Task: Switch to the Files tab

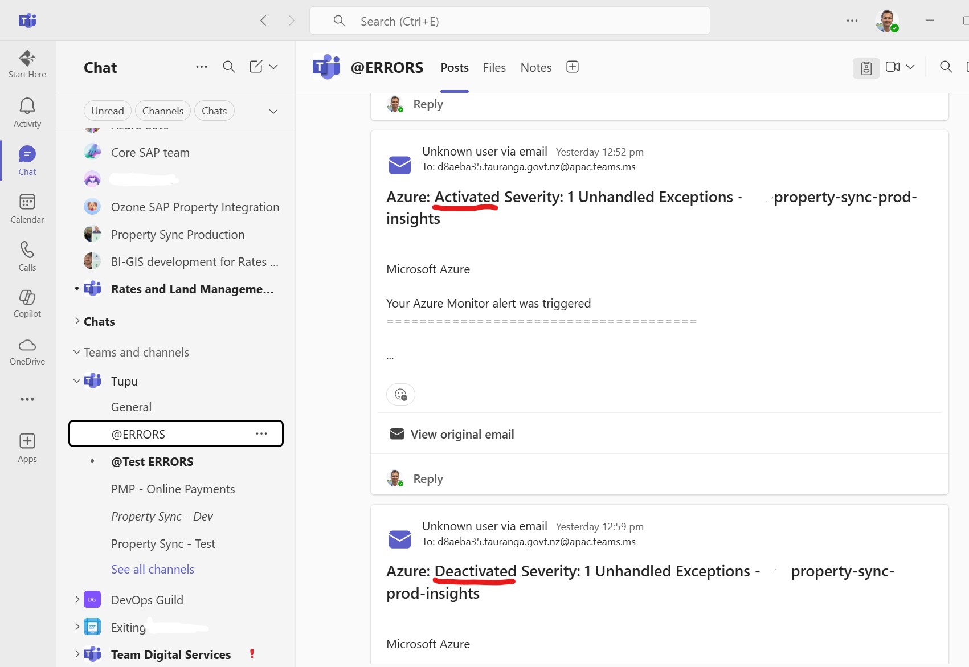Action: 494,68
